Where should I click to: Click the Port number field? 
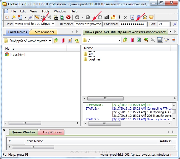point(163,24)
